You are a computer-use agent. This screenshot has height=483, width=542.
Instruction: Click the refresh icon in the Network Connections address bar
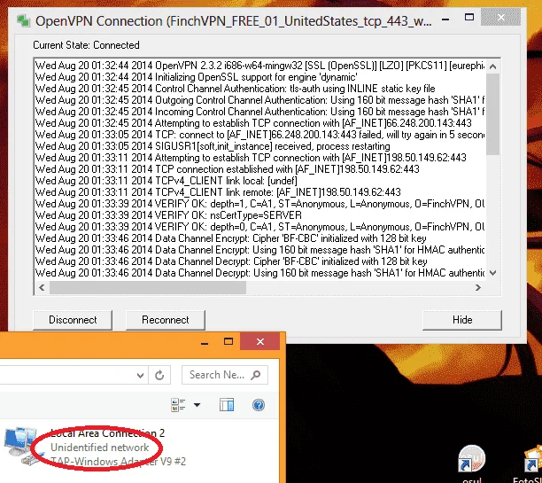point(159,375)
